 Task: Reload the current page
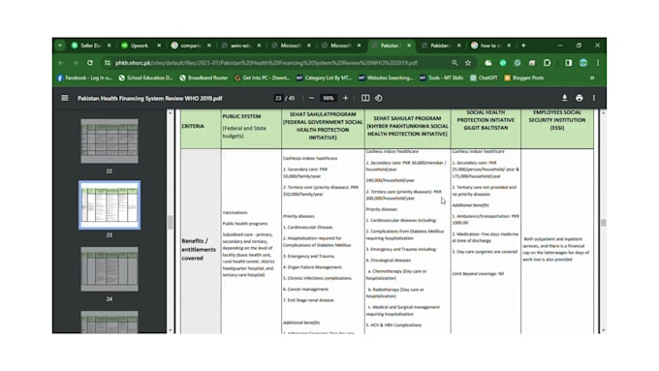90,63
